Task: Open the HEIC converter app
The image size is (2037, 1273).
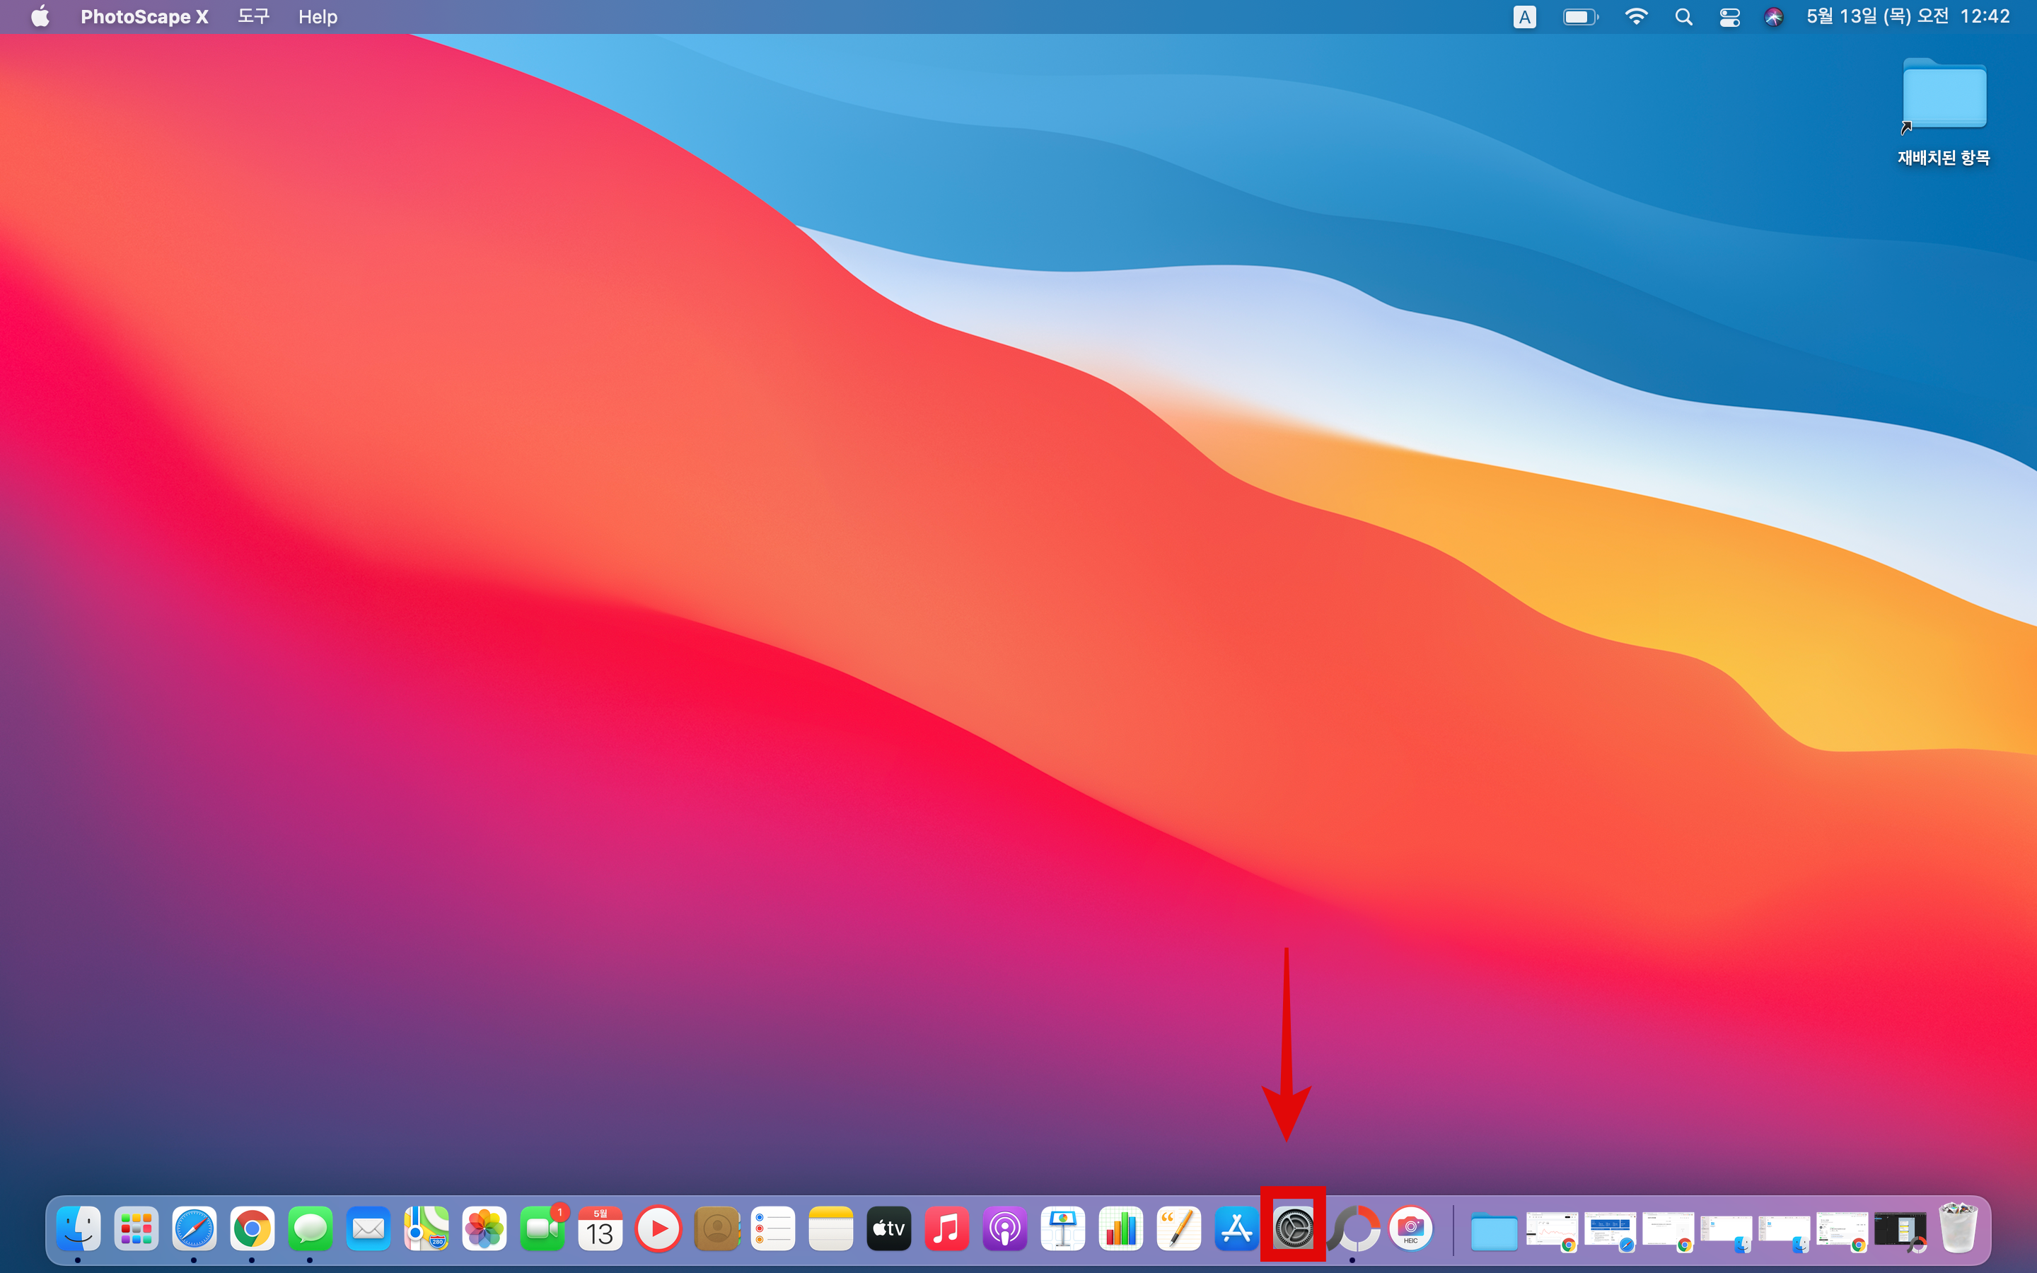Action: tap(1411, 1228)
